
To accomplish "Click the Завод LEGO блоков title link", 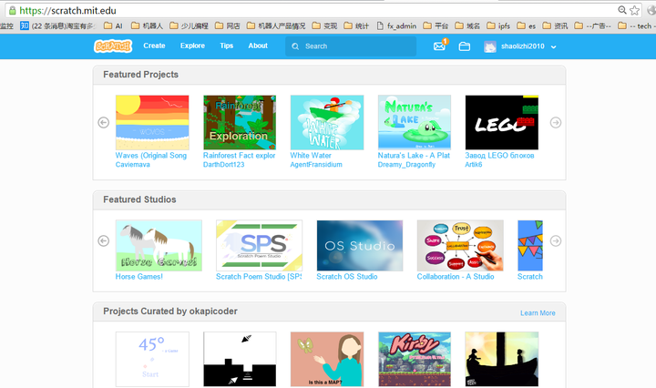I will (x=499, y=156).
